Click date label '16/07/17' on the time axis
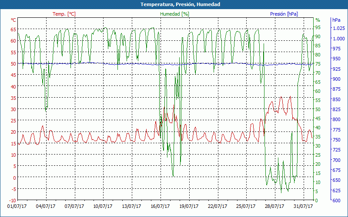Screen dimensions: 348x217 160,206
